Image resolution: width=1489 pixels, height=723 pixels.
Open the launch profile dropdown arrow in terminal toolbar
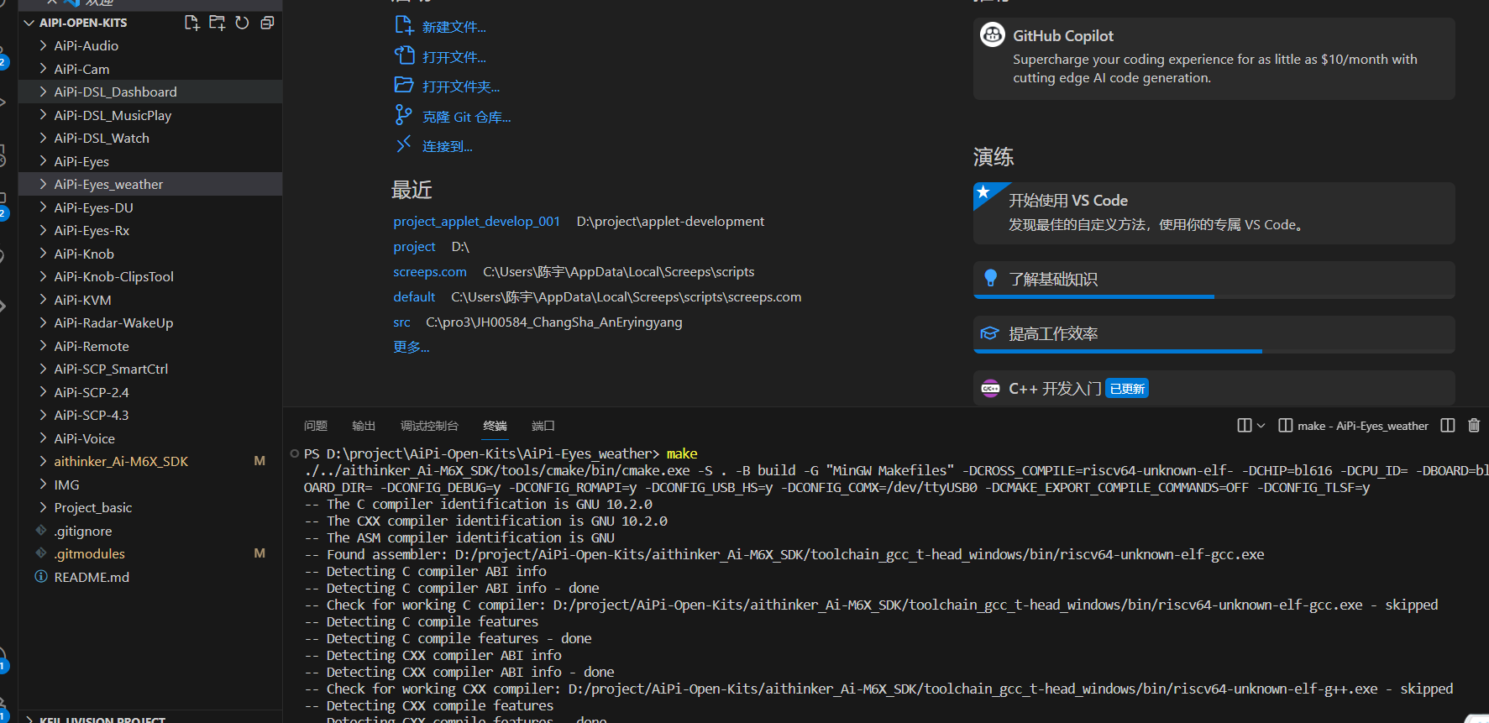1261,426
